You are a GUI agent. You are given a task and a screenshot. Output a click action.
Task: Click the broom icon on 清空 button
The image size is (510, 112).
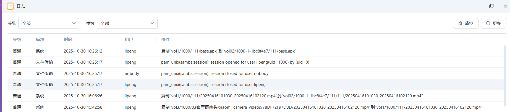click(x=460, y=23)
